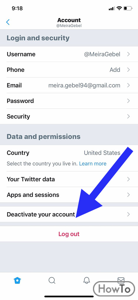
Task: Open Apps and sessions
Action: click(69, 195)
